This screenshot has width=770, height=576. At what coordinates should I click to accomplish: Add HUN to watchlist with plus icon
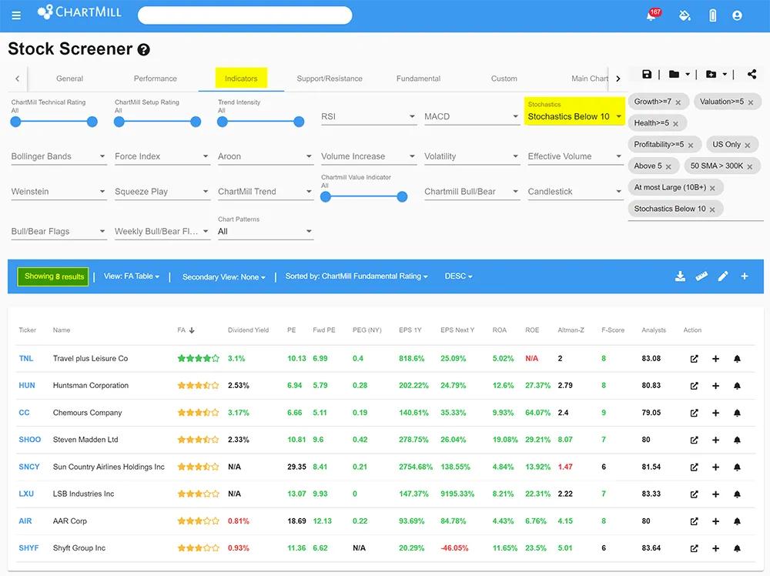pos(715,386)
